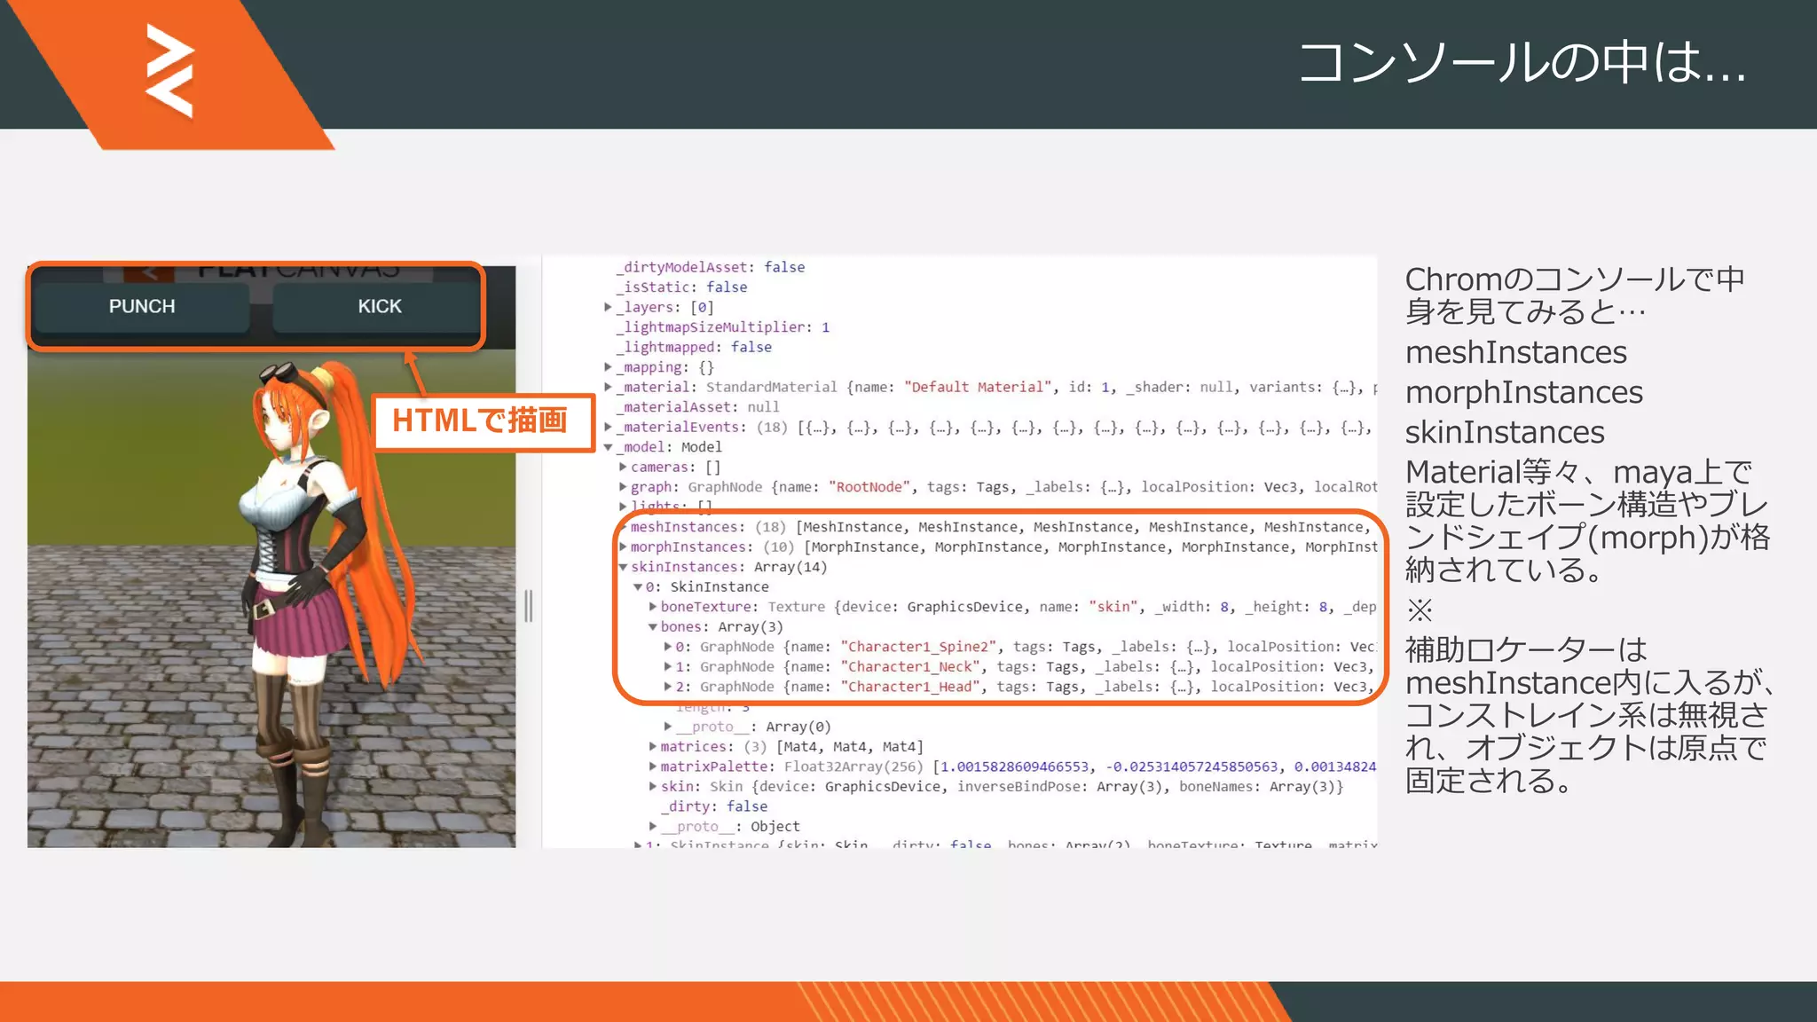Viewport: 1817px width, 1022px height.
Task: Expand the _mapping object
Action: [609, 367]
